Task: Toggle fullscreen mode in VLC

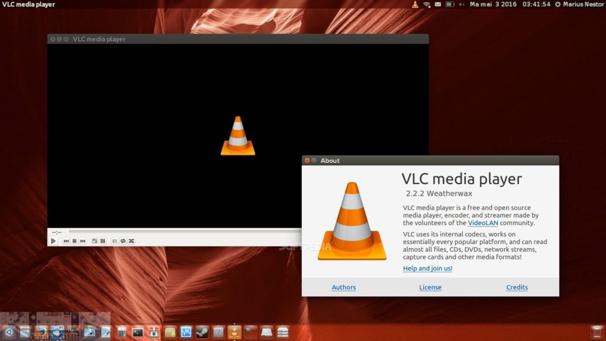Action: point(94,241)
